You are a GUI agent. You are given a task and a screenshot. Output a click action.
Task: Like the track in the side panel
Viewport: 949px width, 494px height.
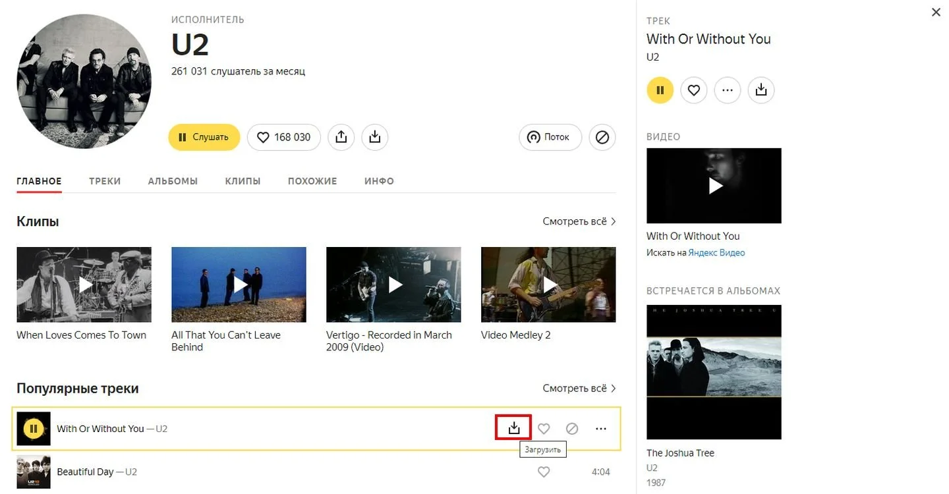[x=694, y=90]
